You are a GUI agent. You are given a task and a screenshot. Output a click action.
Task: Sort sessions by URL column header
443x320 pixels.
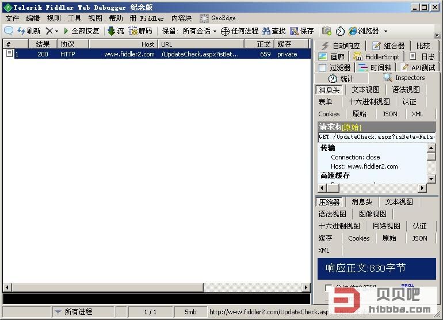(201, 44)
